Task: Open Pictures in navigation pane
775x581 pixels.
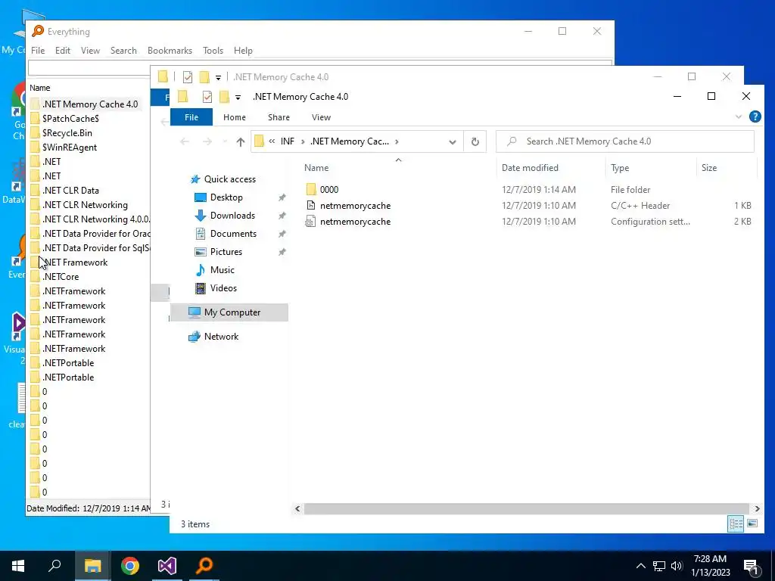Action: [x=226, y=252]
